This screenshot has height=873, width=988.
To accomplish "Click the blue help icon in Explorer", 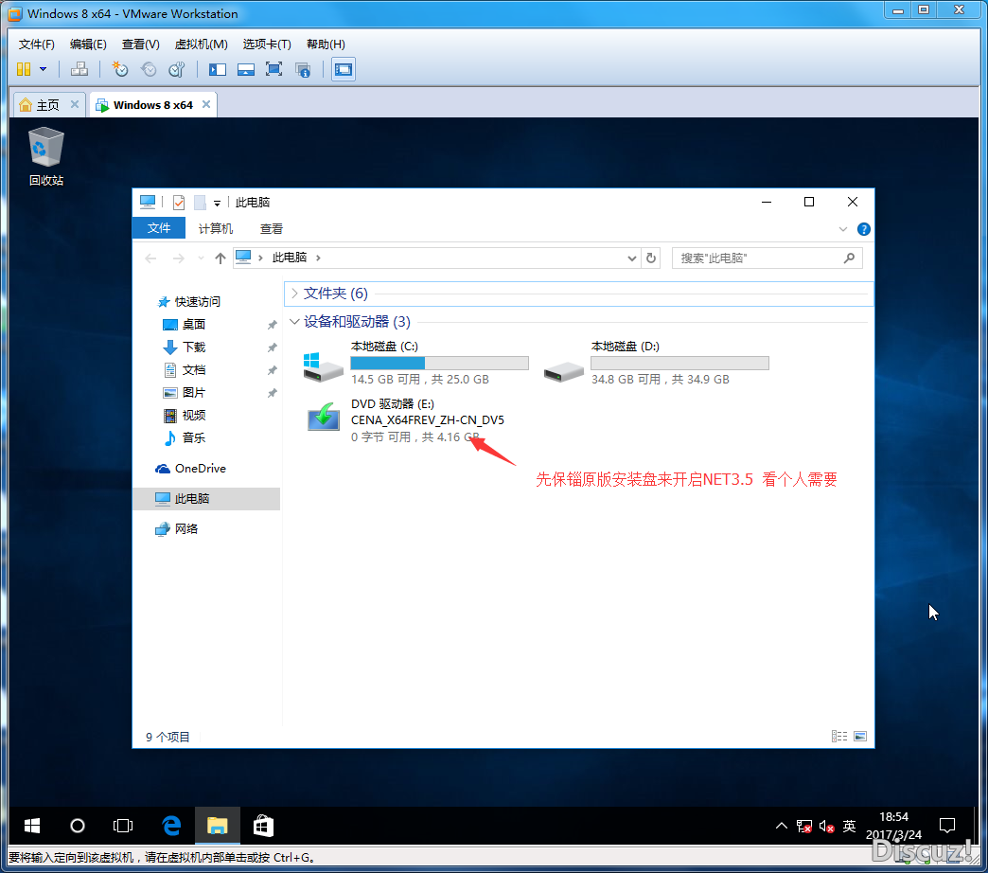I will pyautogui.click(x=864, y=229).
